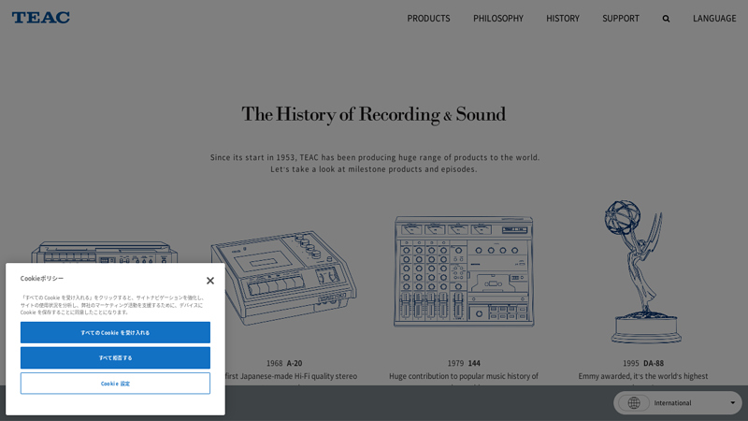Click 'Cookieポリシー' dialog title
This screenshot has width=748, height=421.
(x=42, y=278)
